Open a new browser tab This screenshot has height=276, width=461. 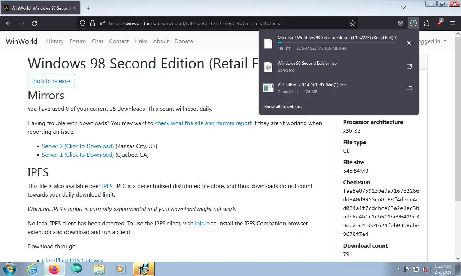point(88,8)
